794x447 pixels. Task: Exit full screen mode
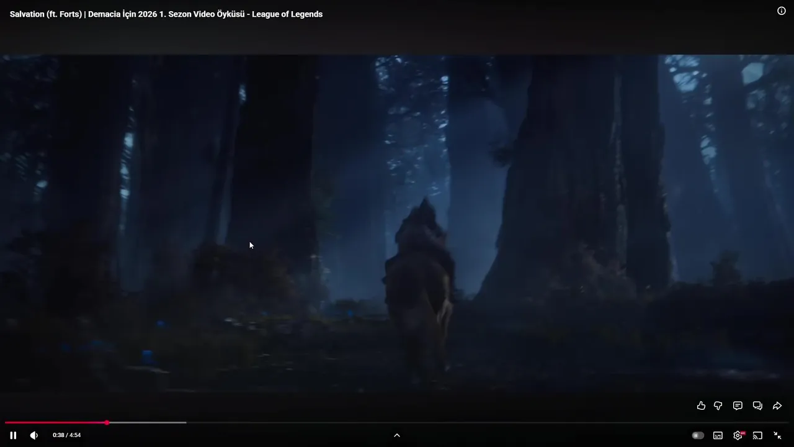click(777, 435)
